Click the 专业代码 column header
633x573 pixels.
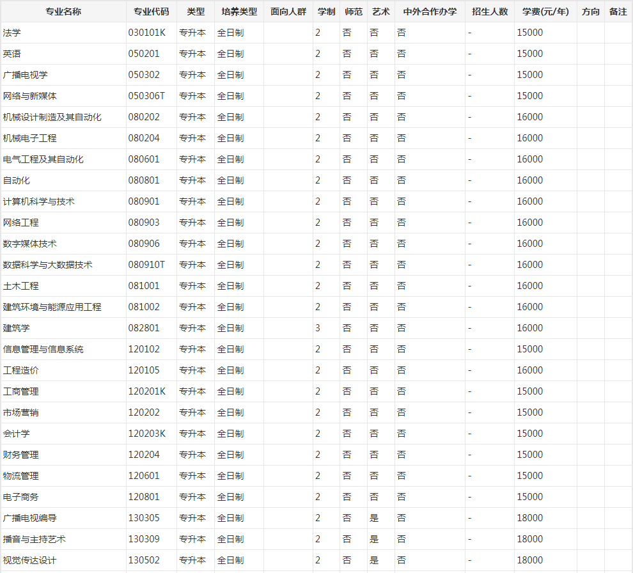152,12
